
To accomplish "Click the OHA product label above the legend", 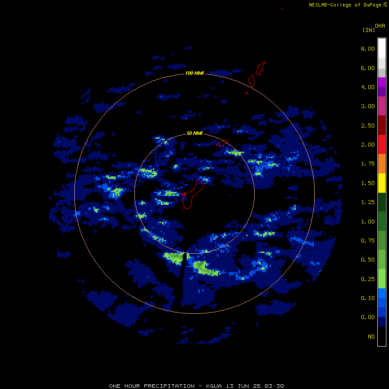I will pos(380,26).
